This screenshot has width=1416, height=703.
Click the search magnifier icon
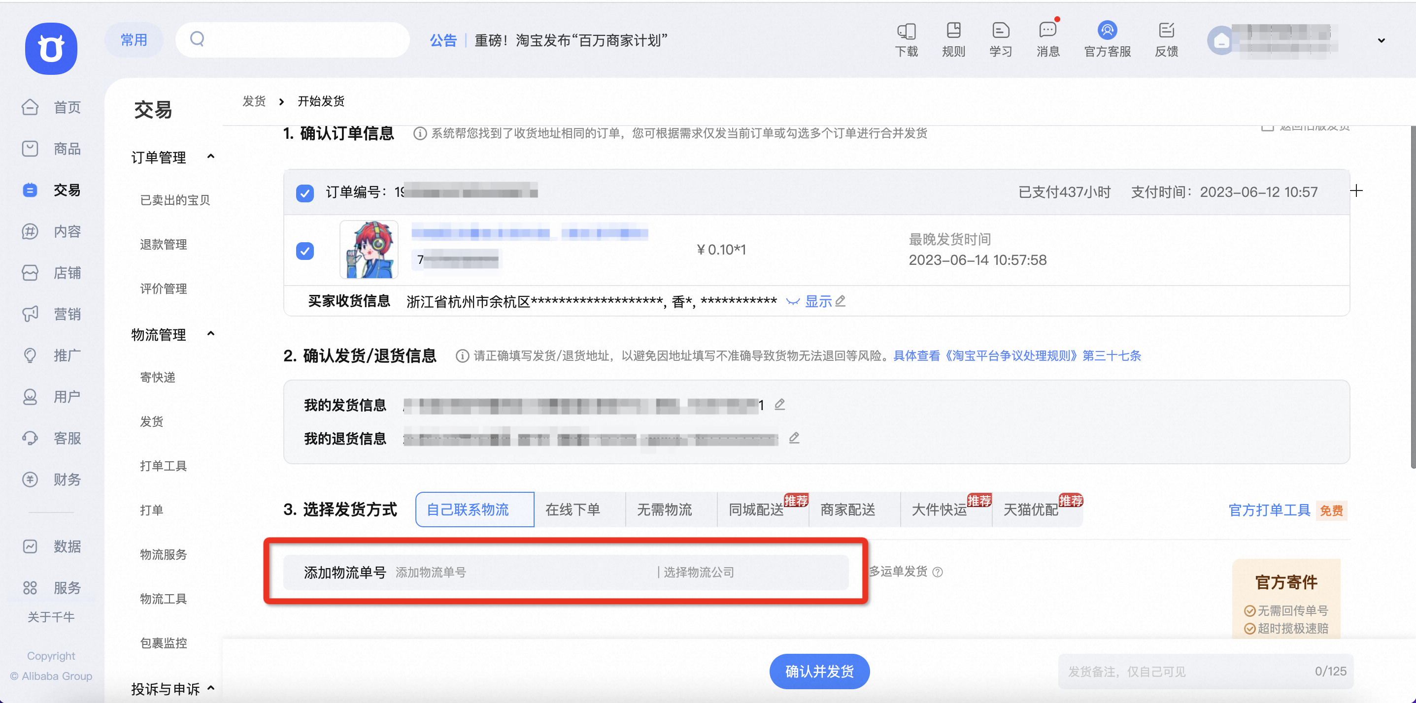[x=198, y=39]
